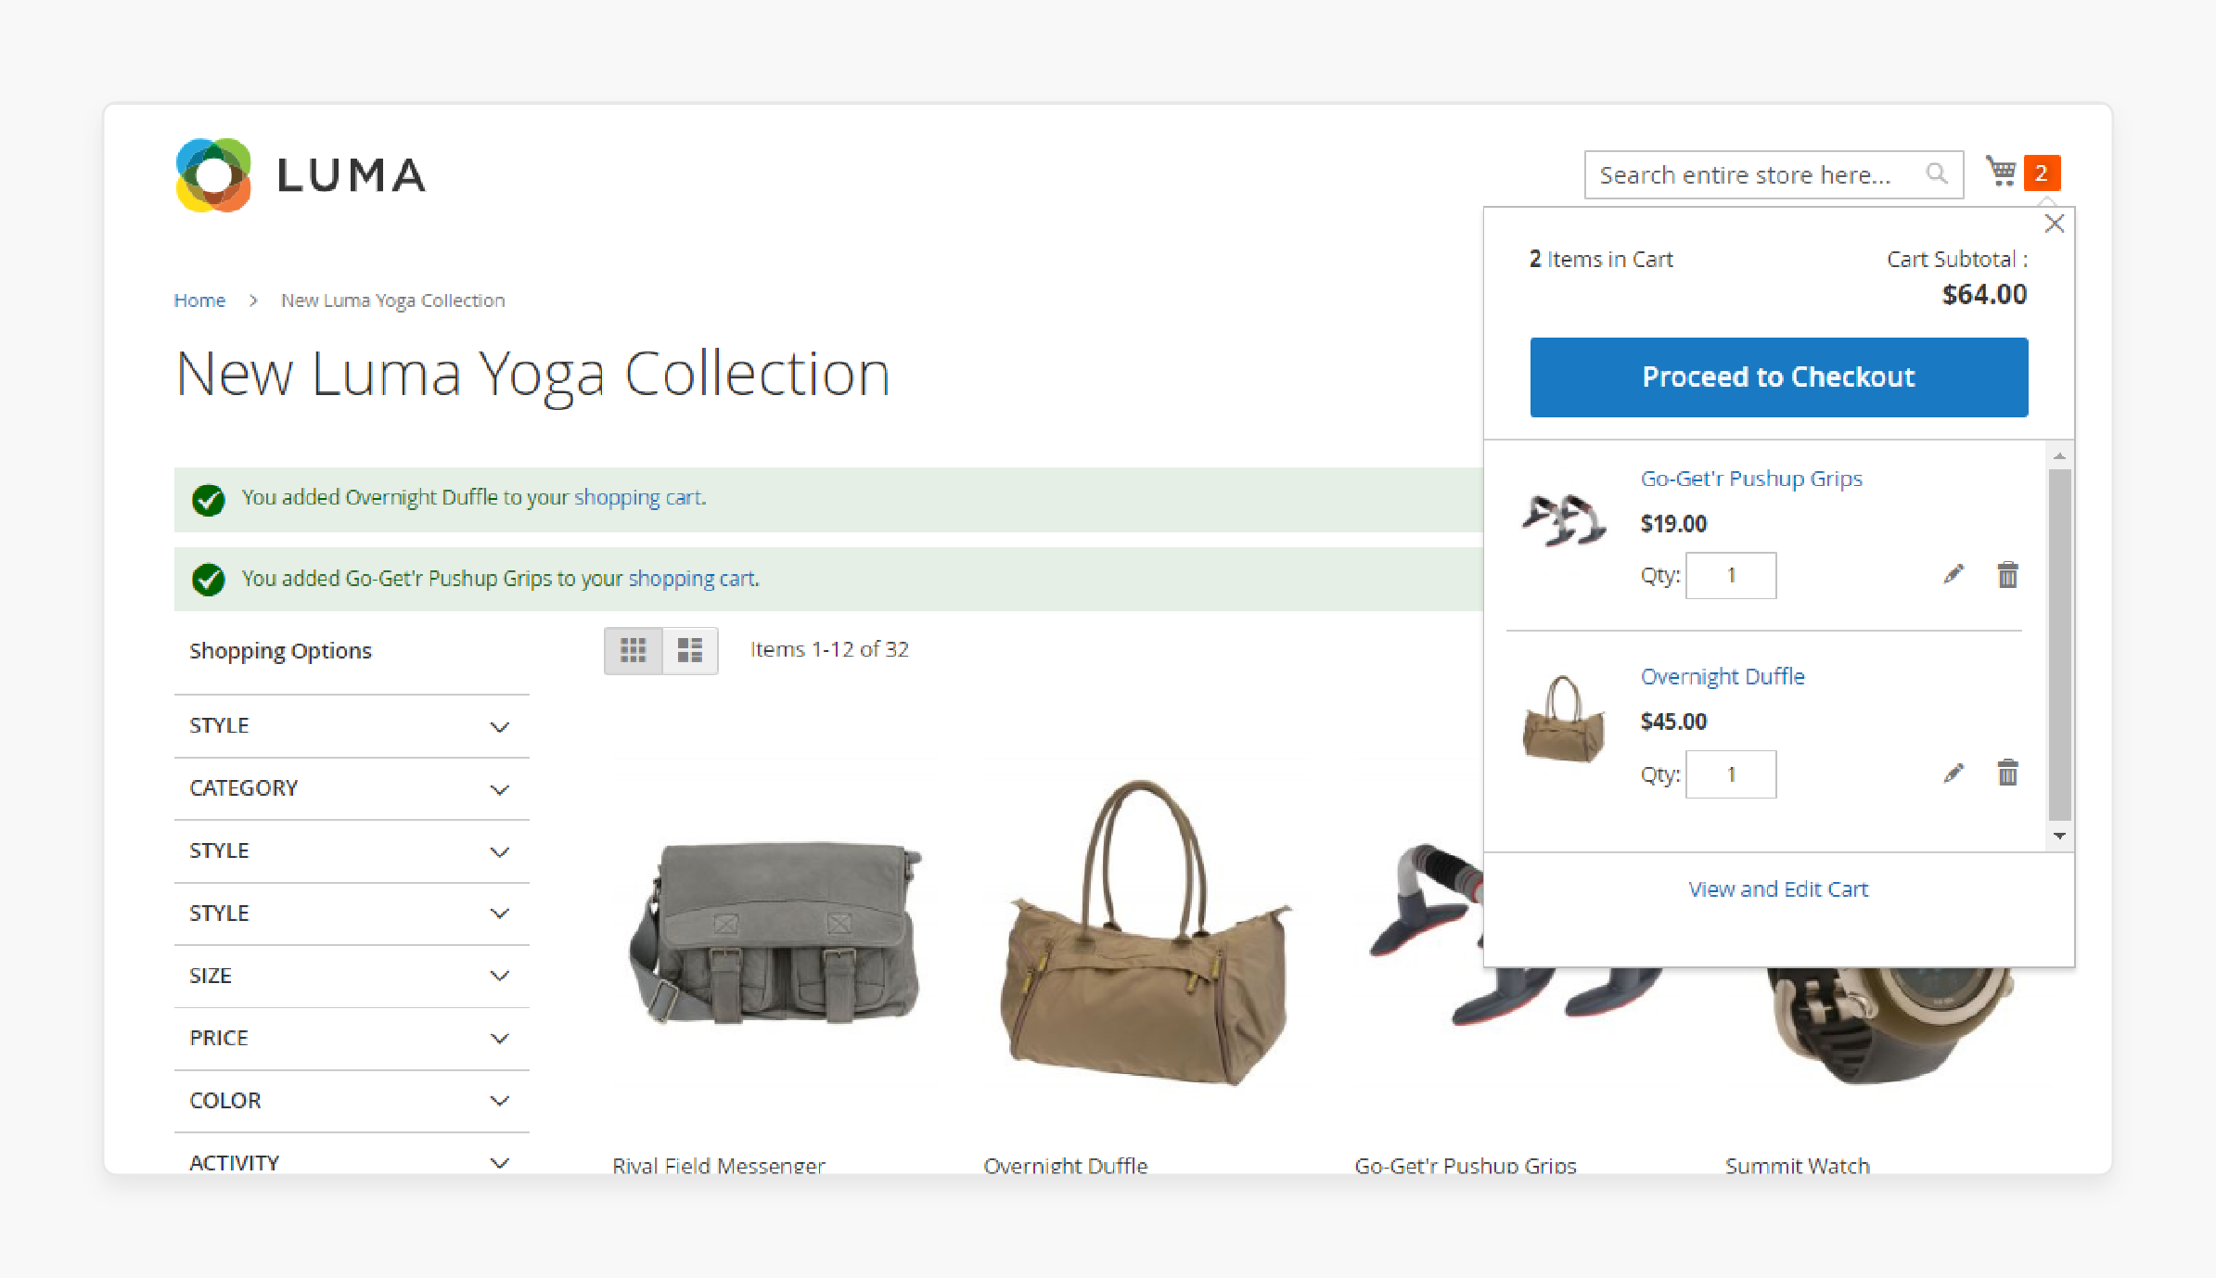Open Rival Field Messenger product image
The image size is (2216, 1278).
(775, 932)
